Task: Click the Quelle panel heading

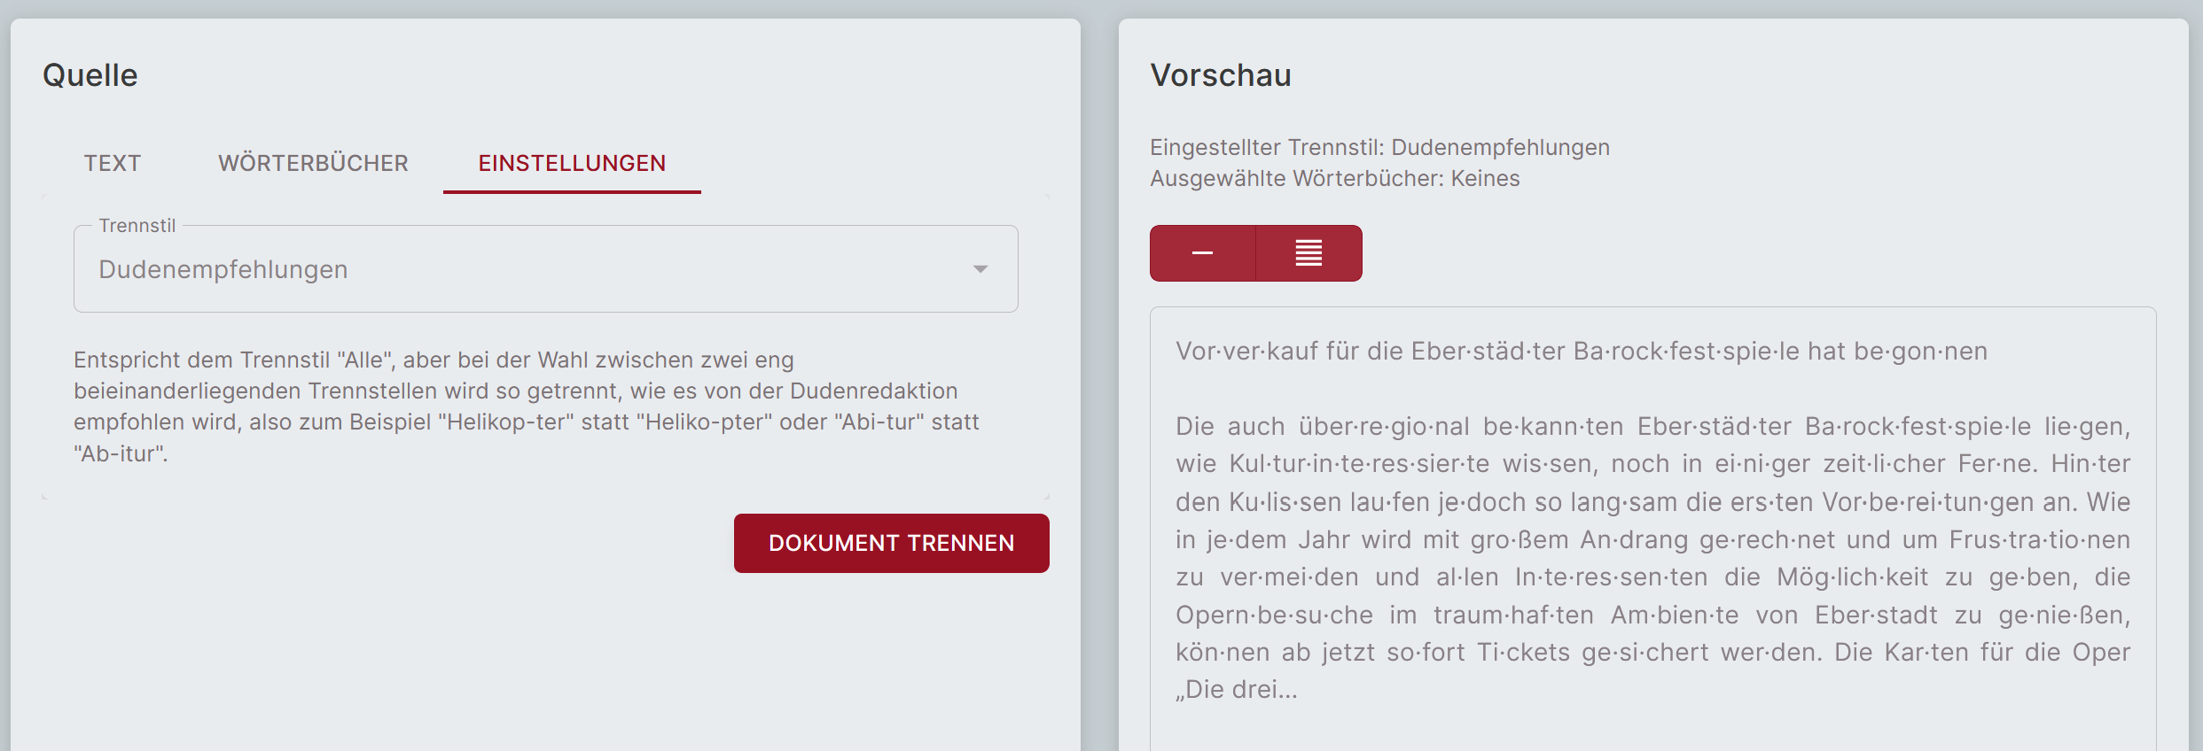Action: click(90, 75)
